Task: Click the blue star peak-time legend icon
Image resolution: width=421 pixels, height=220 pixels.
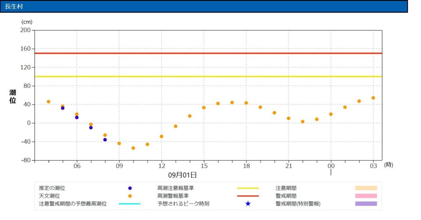Action: [x=248, y=204]
